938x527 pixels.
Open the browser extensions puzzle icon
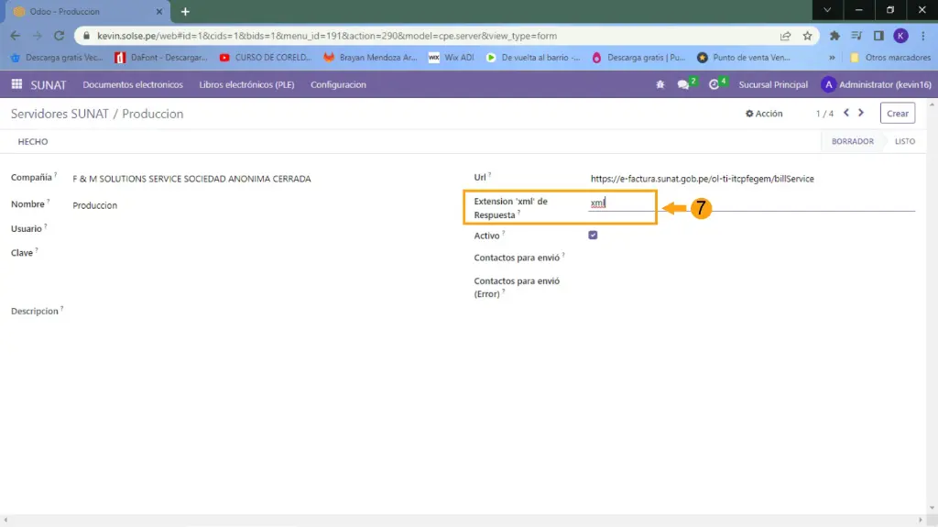coord(834,36)
